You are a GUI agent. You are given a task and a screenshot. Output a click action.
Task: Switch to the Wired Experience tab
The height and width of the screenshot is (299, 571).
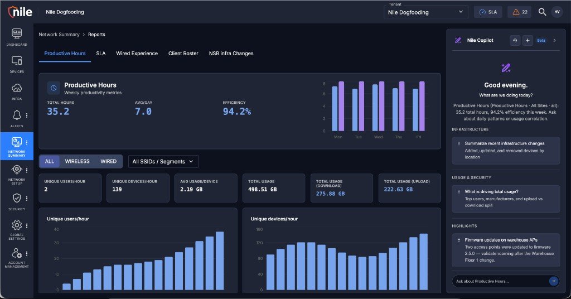click(x=137, y=54)
